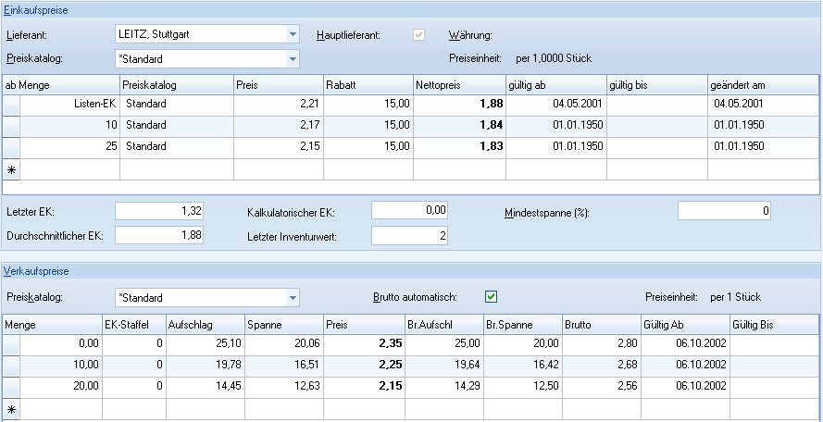Click the Mindestspanne (%) input field
The height and width of the screenshot is (422, 823).
[x=725, y=211]
